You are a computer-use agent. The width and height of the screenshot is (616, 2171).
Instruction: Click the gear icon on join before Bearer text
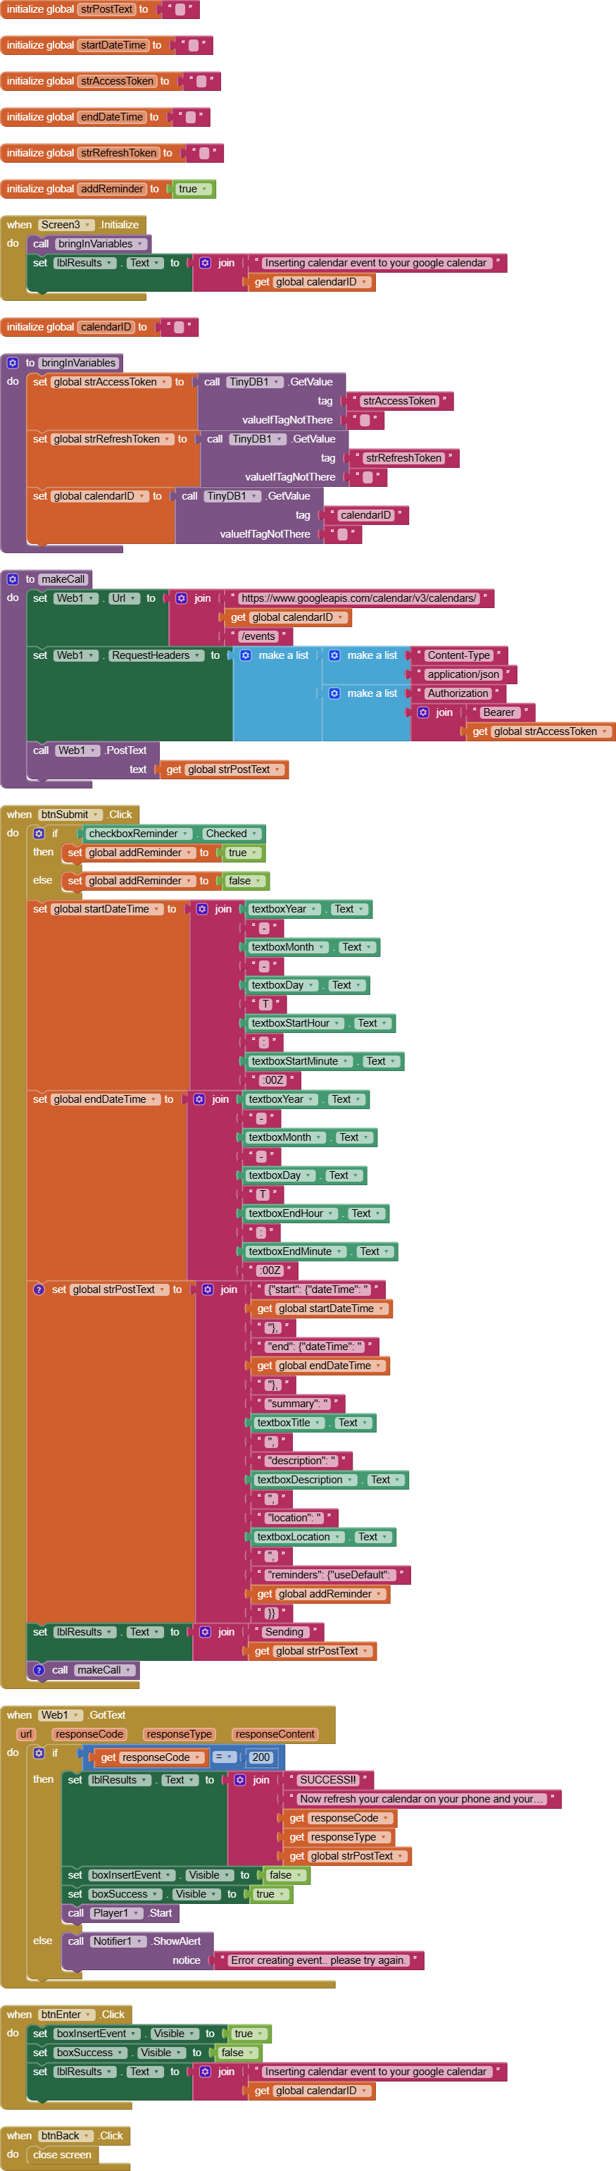(x=423, y=712)
